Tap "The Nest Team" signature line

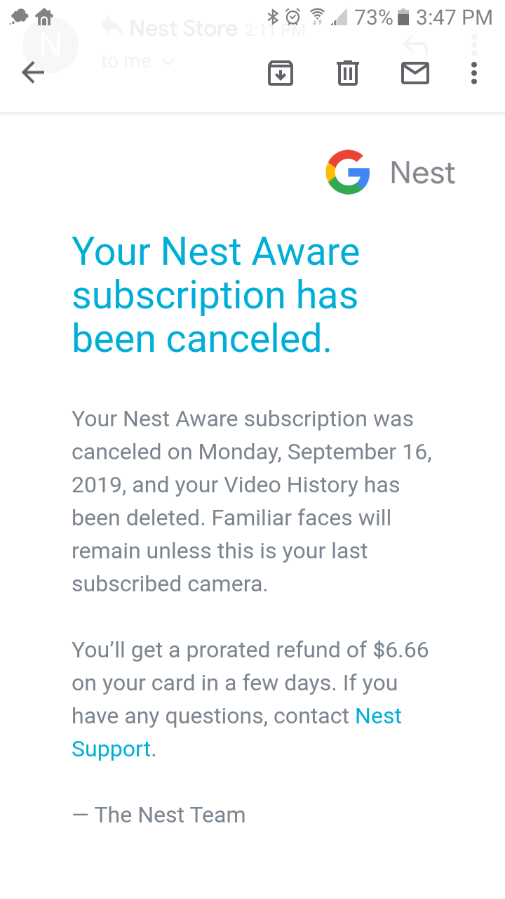(x=159, y=815)
